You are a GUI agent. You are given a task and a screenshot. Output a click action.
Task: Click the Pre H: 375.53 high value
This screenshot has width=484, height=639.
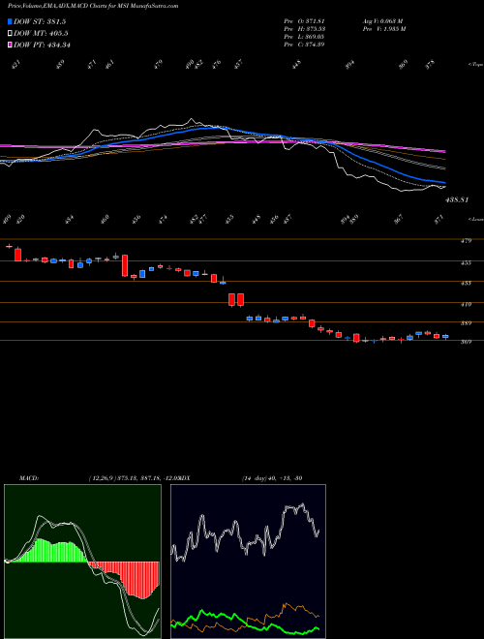(304, 29)
